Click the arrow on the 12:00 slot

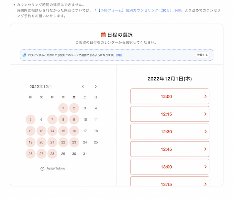[x=205, y=96]
